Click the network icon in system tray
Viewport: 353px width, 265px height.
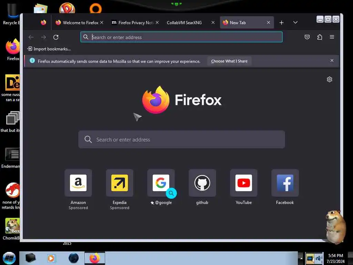point(319,258)
